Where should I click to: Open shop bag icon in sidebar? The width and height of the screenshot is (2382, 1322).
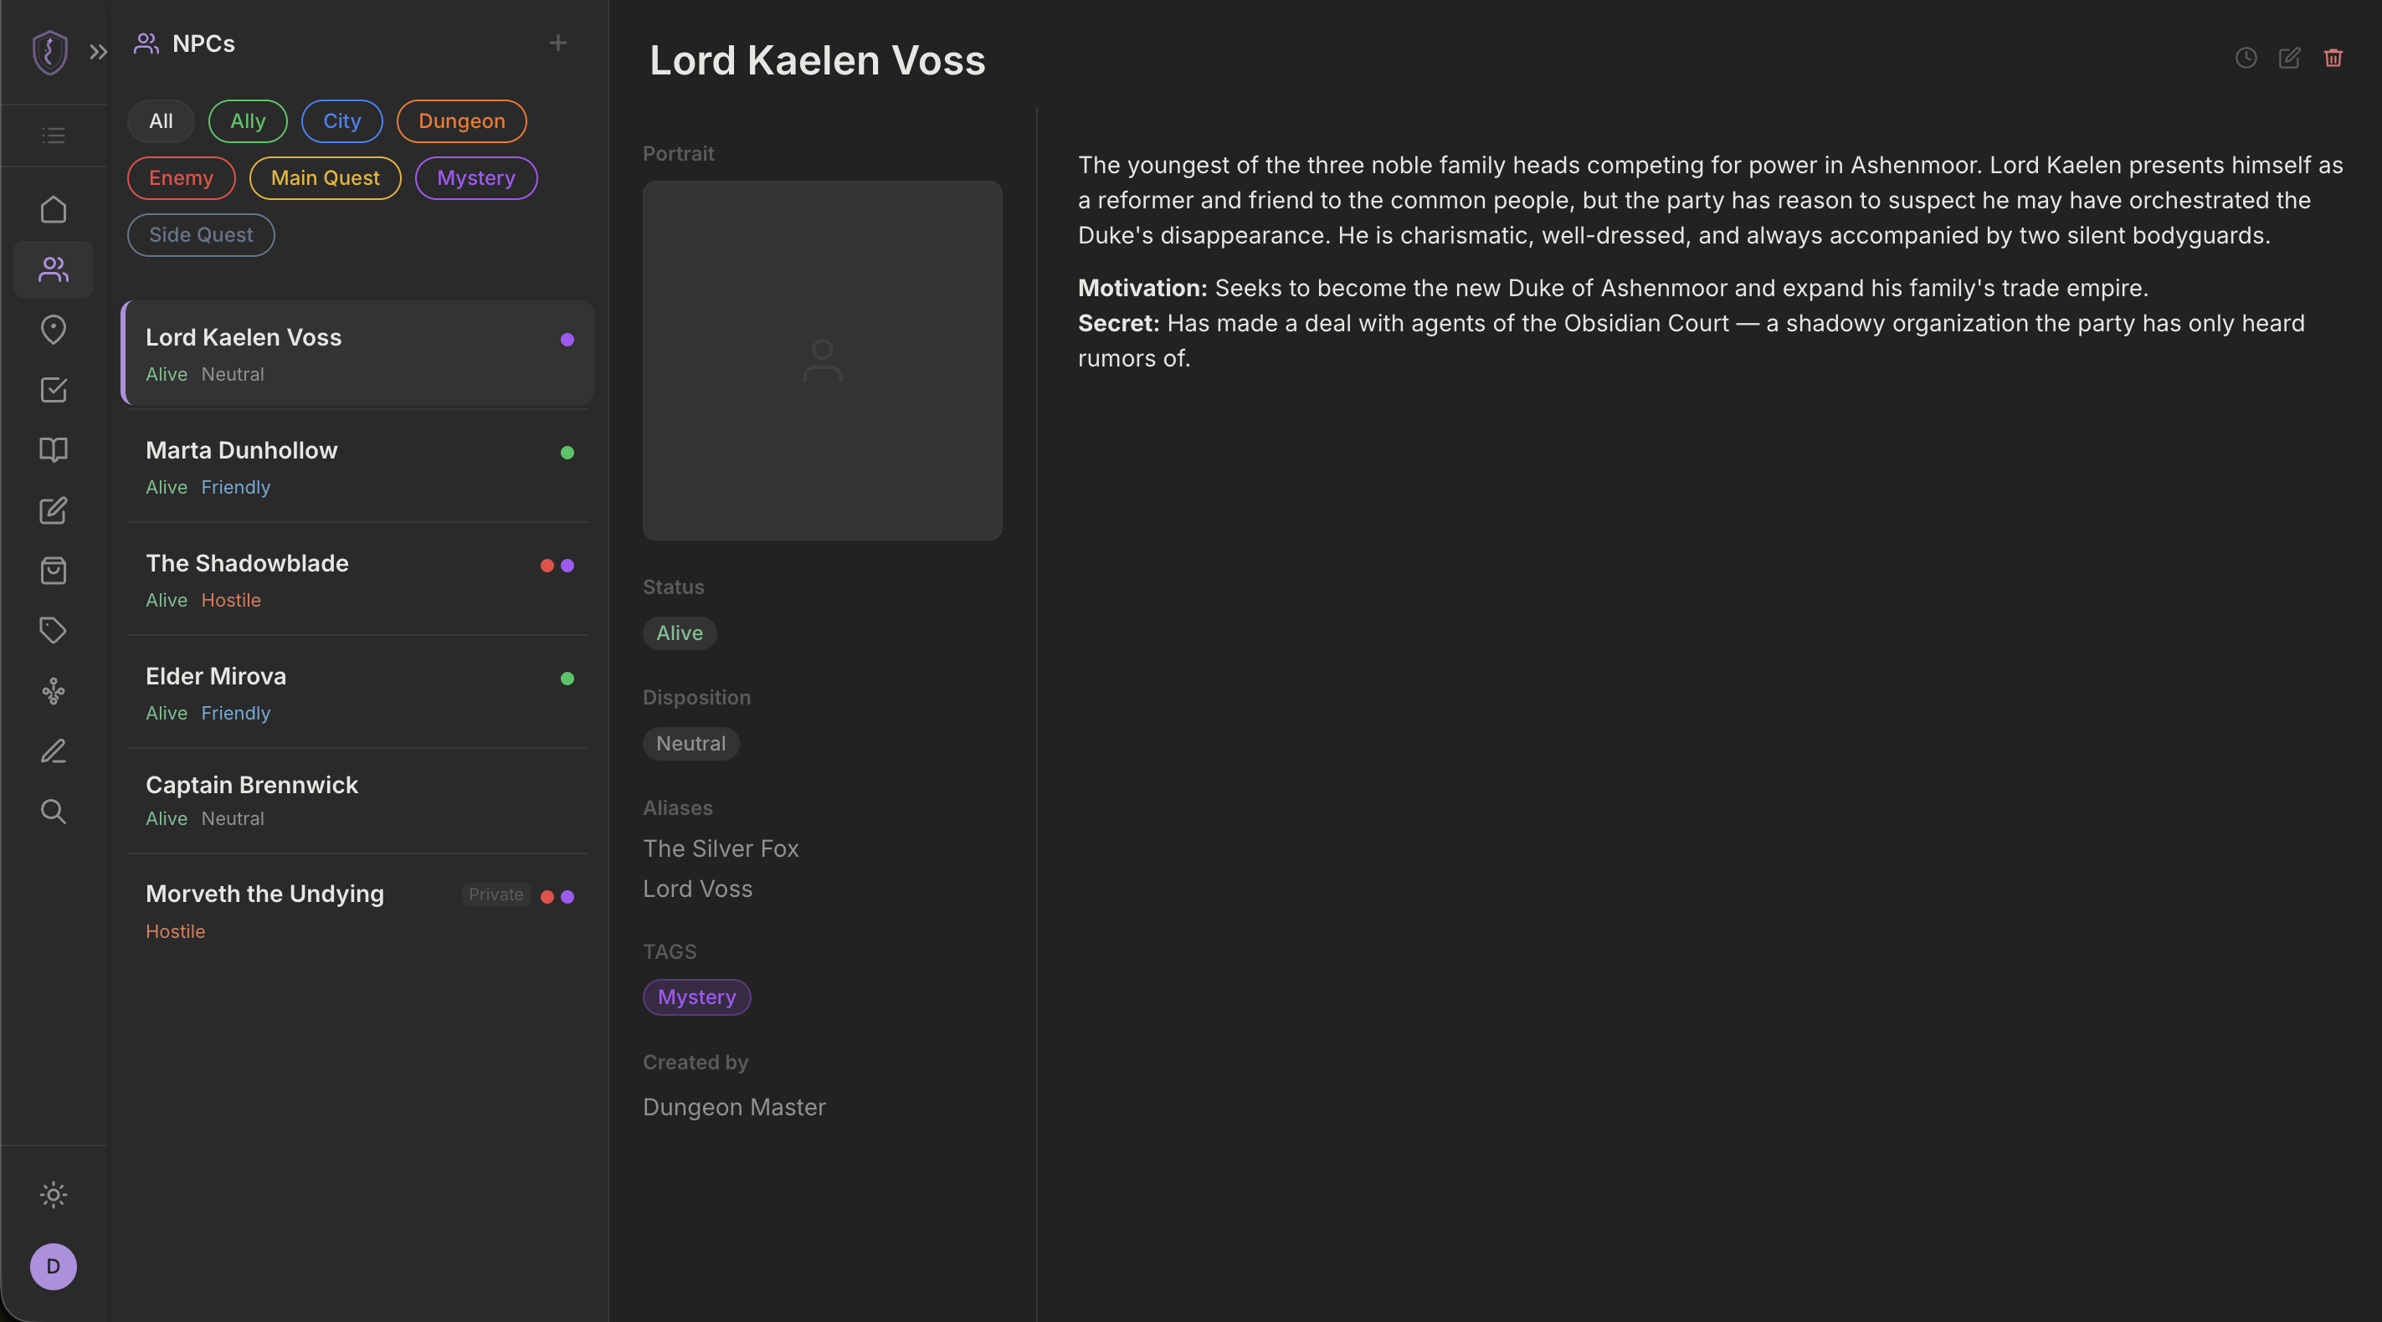click(x=54, y=571)
